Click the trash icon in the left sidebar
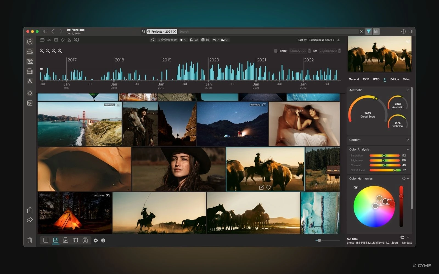 pos(30,240)
